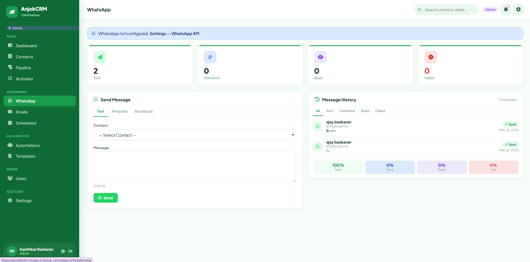
Task: Filter message history by Delivered
Action: point(347,111)
